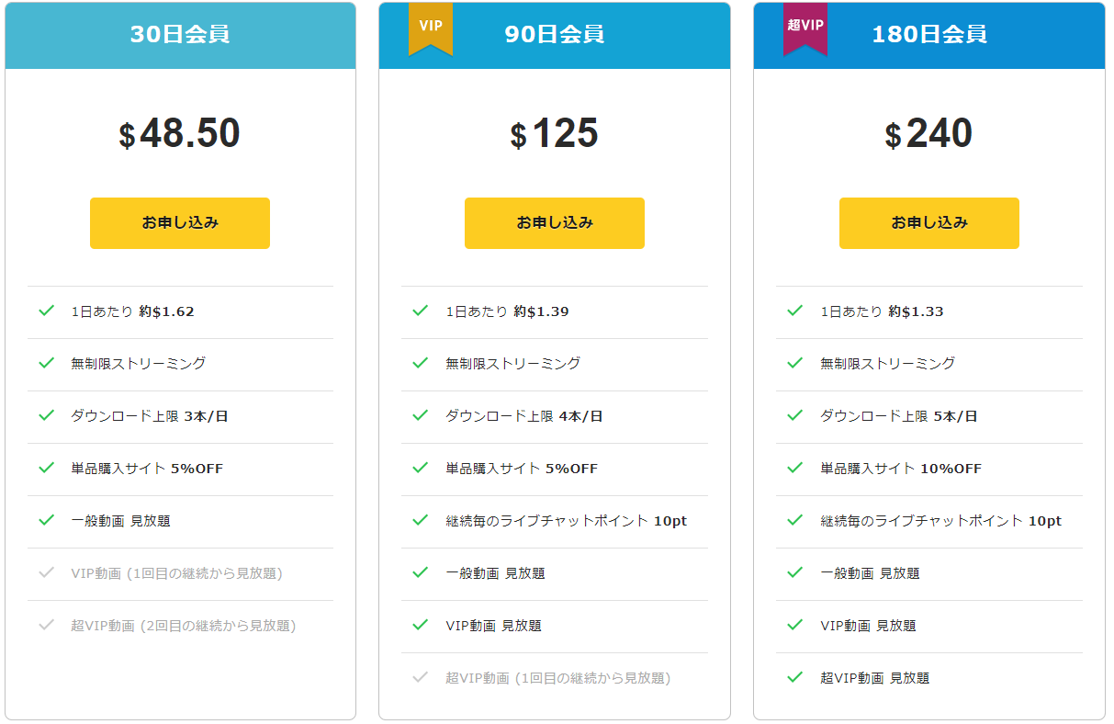Image resolution: width=1114 pixels, height=724 pixels.
Task: Select the 180日会員 plan header
Action: (929, 35)
